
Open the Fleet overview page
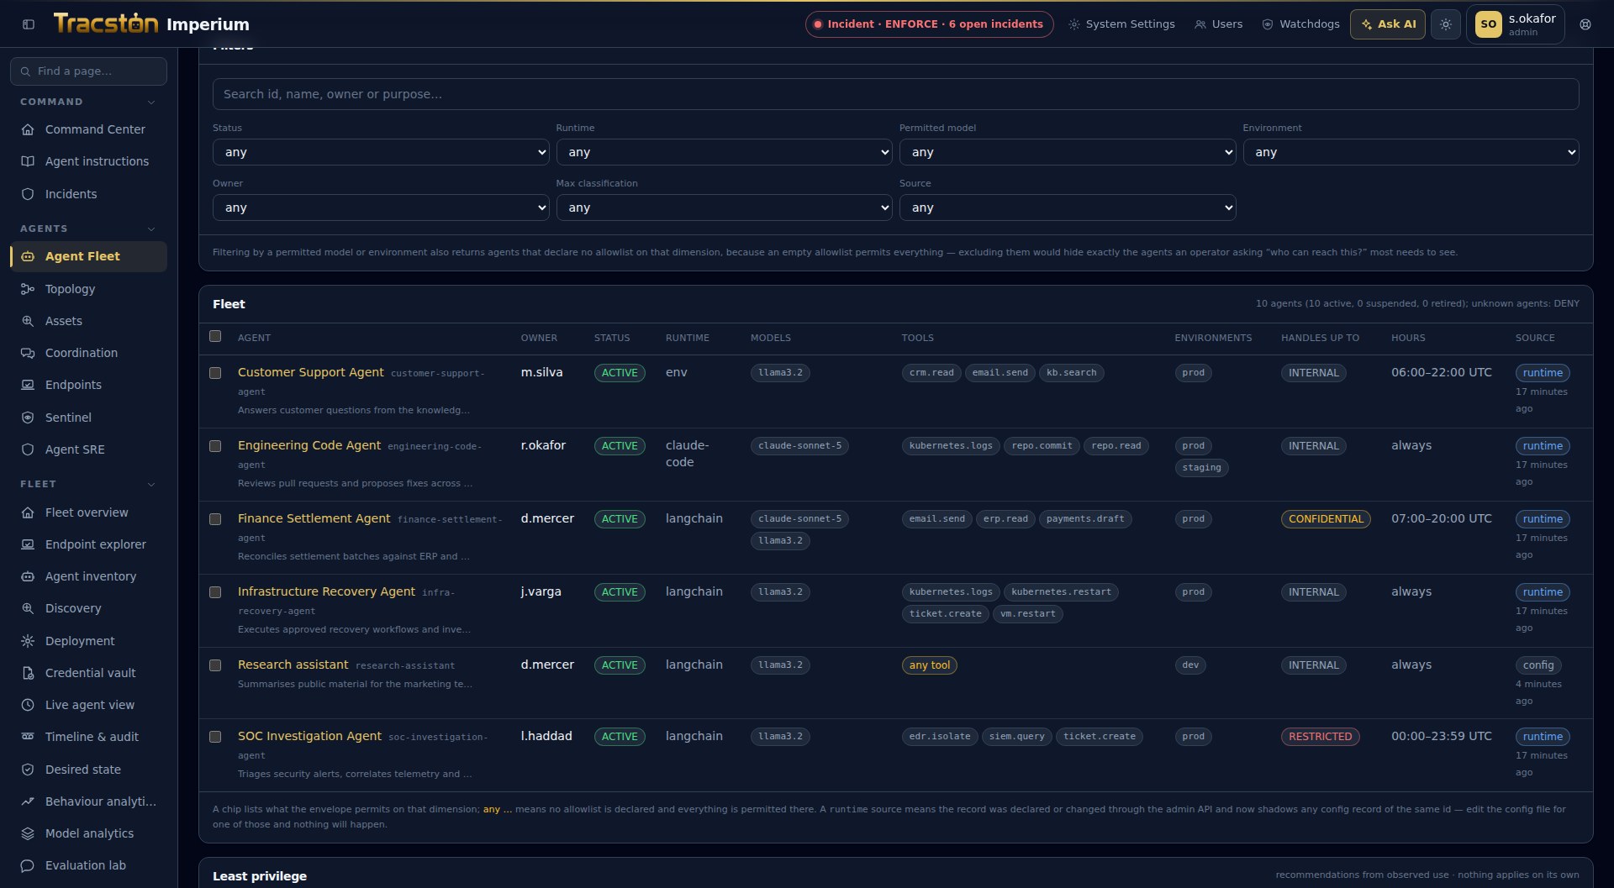click(88, 512)
